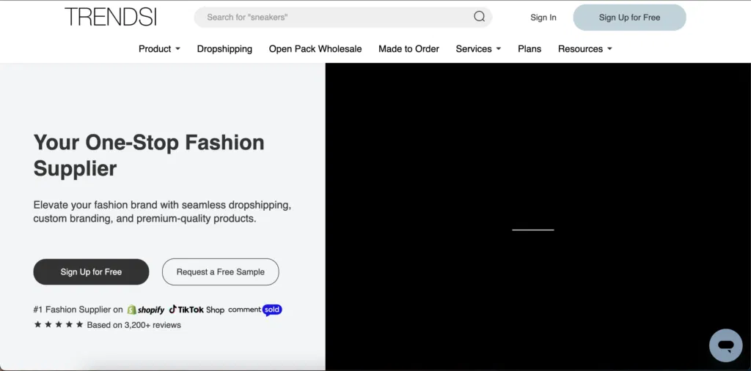Click the dark Sign Up for Free button
Image resolution: width=751 pixels, height=371 pixels.
(91, 272)
